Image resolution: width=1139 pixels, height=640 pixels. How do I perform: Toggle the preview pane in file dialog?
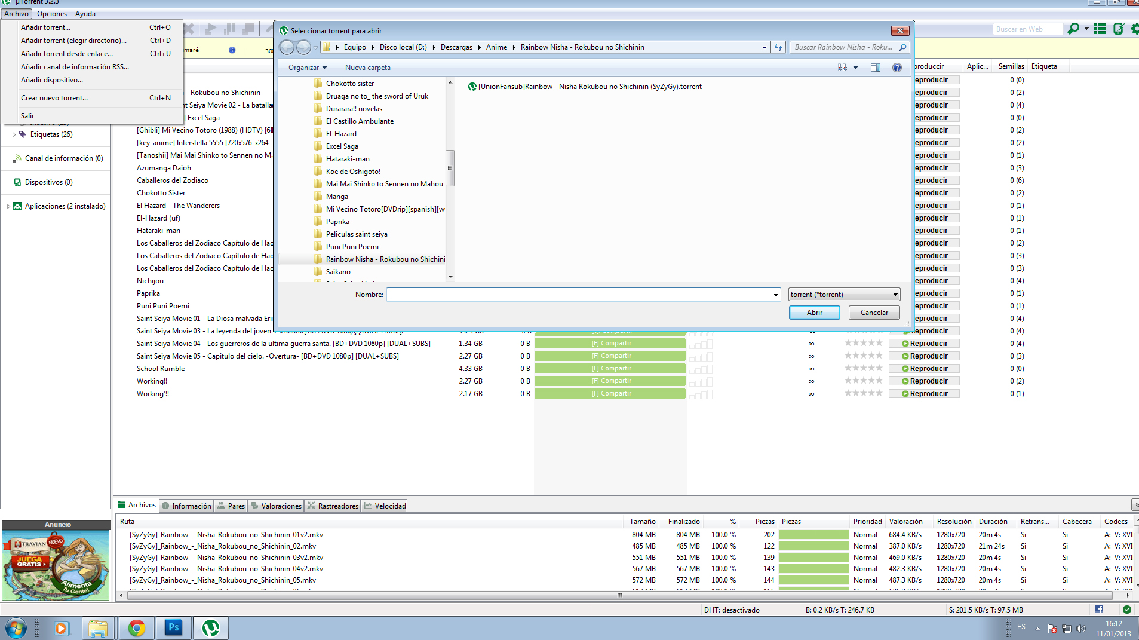(x=875, y=68)
